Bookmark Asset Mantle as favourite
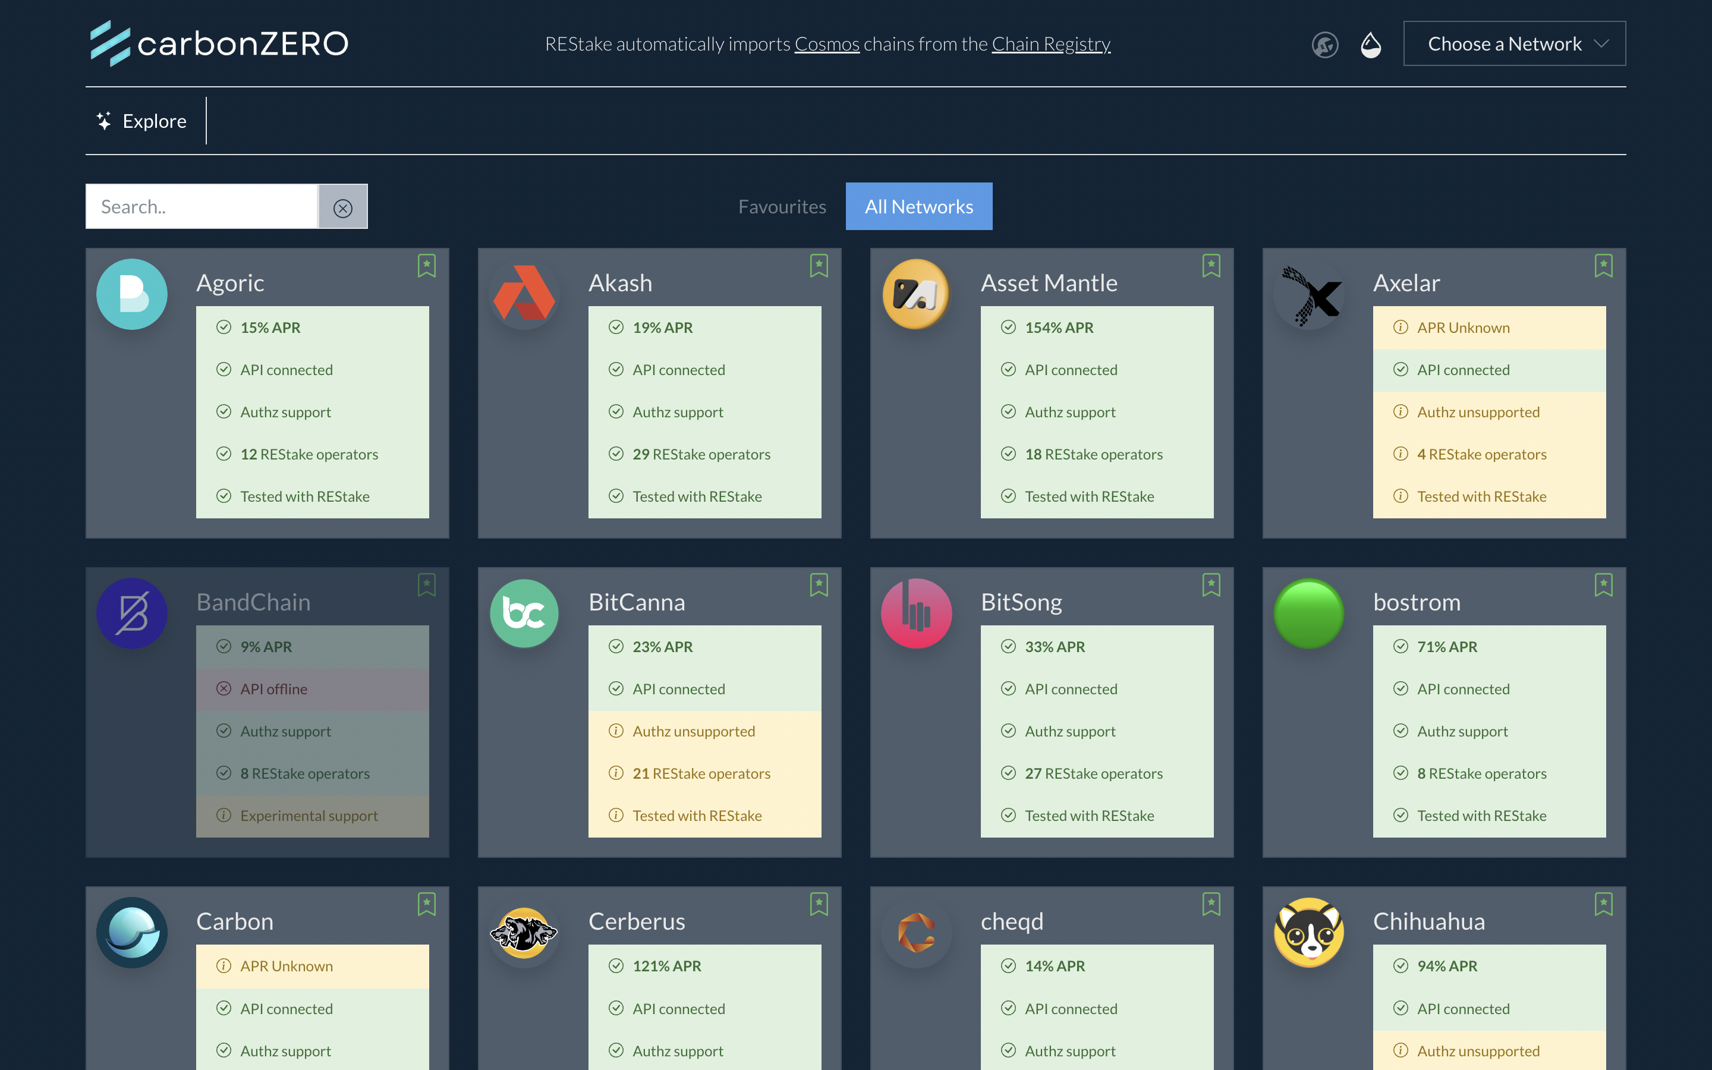Viewport: 1712px width, 1070px height. [x=1210, y=265]
